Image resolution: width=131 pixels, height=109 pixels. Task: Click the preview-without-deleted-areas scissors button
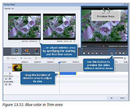pyautogui.click(x=112, y=53)
